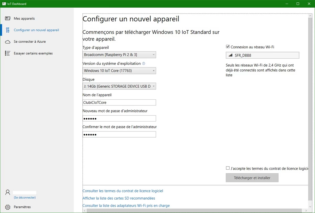Click the help icon beside Version du système
The width and height of the screenshot is (315, 213).
coord(144,63)
